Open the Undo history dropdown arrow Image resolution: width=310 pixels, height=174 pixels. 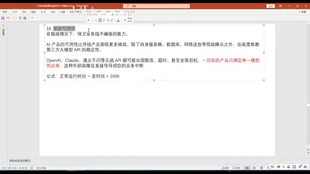click(x=11, y=18)
